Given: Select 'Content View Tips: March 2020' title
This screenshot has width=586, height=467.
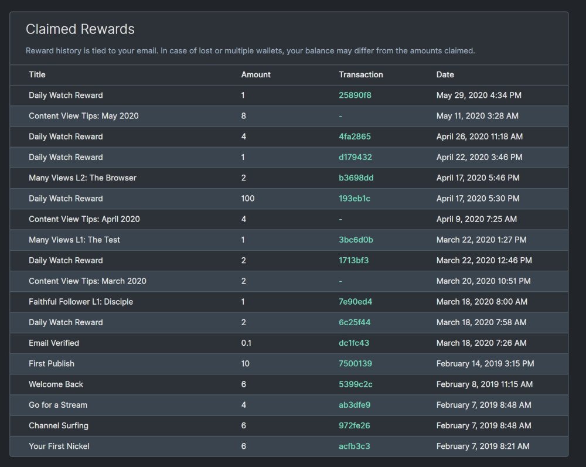Looking at the screenshot, I should tap(87, 281).
